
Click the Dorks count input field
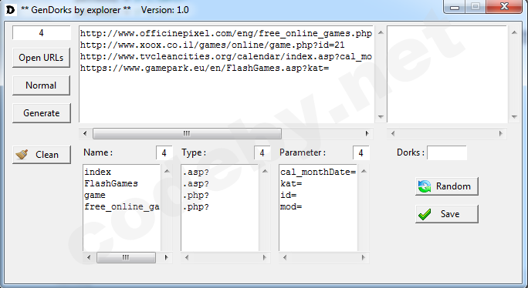[446, 153]
